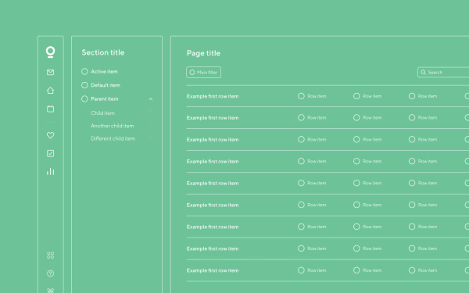Open the calendar icon in sidebar

(x=51, y=109)
